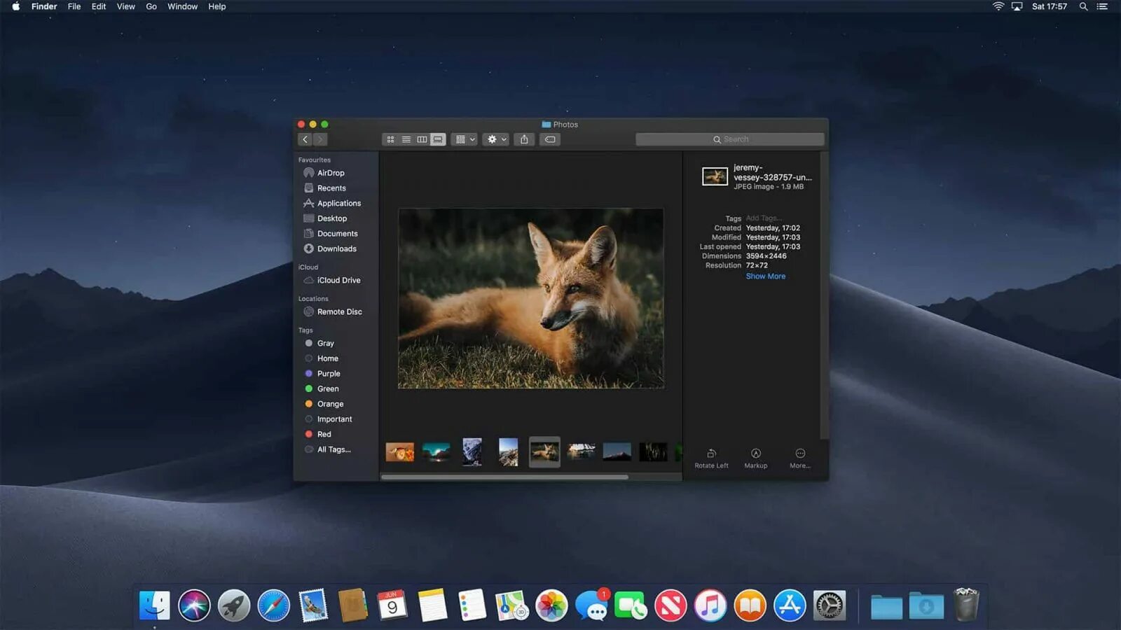
Task: Click Add Tags... in the info panel
Action: [764, 218]
